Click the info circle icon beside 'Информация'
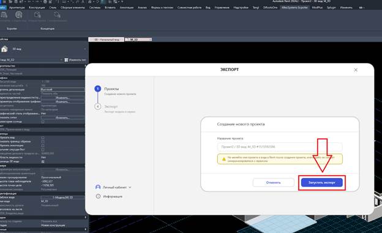 tap(98, 196)
